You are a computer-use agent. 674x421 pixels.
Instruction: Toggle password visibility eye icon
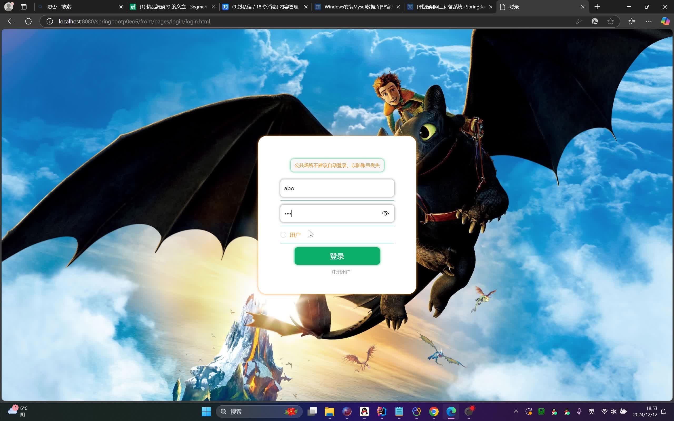385,214
